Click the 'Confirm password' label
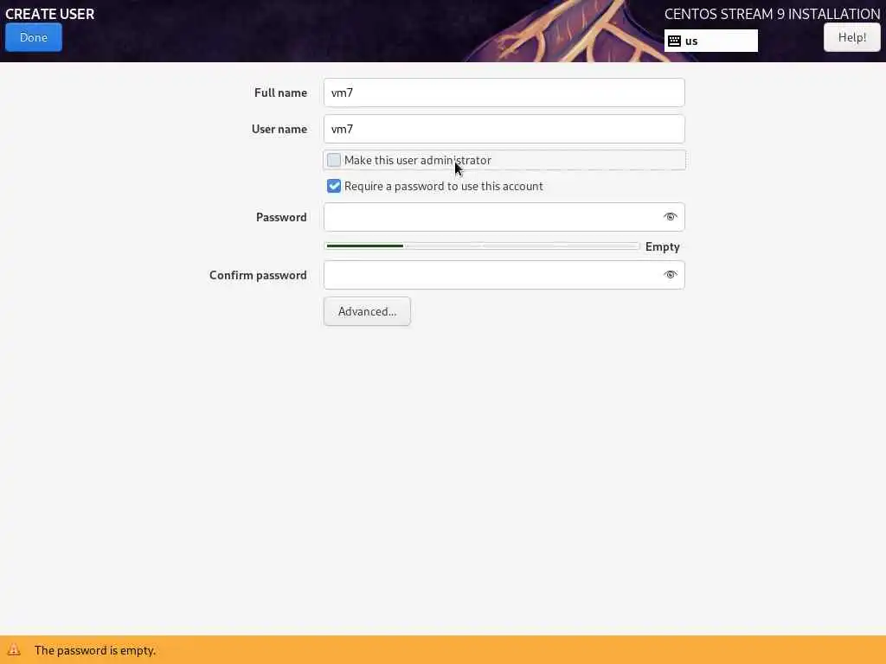Viewport: 886px width, 664px height. [258, 275]
